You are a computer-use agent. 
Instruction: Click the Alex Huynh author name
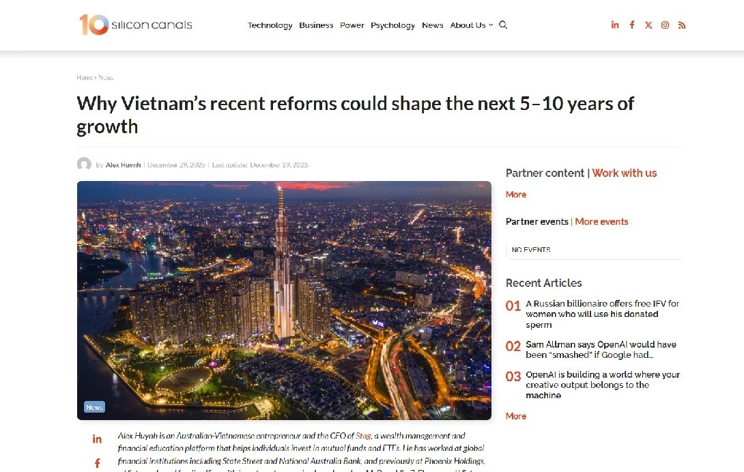(x=123, y=165)
